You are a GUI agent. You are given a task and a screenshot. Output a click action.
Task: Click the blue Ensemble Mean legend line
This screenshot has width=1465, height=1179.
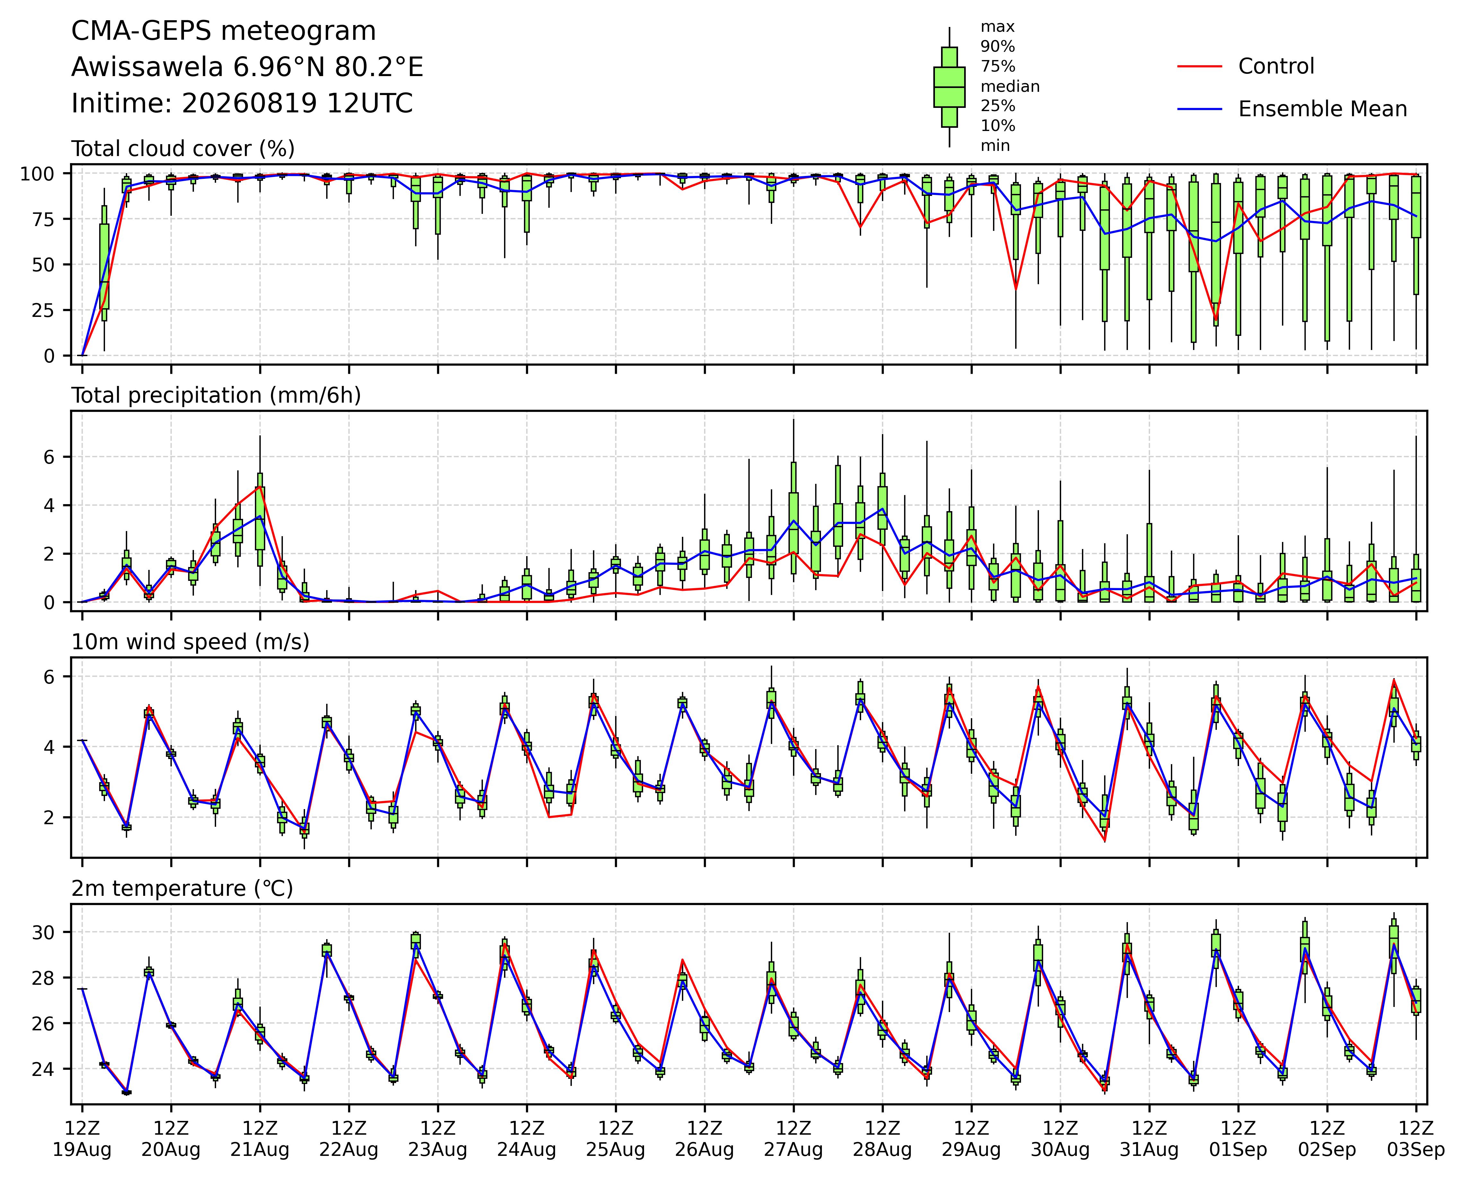1200,109
